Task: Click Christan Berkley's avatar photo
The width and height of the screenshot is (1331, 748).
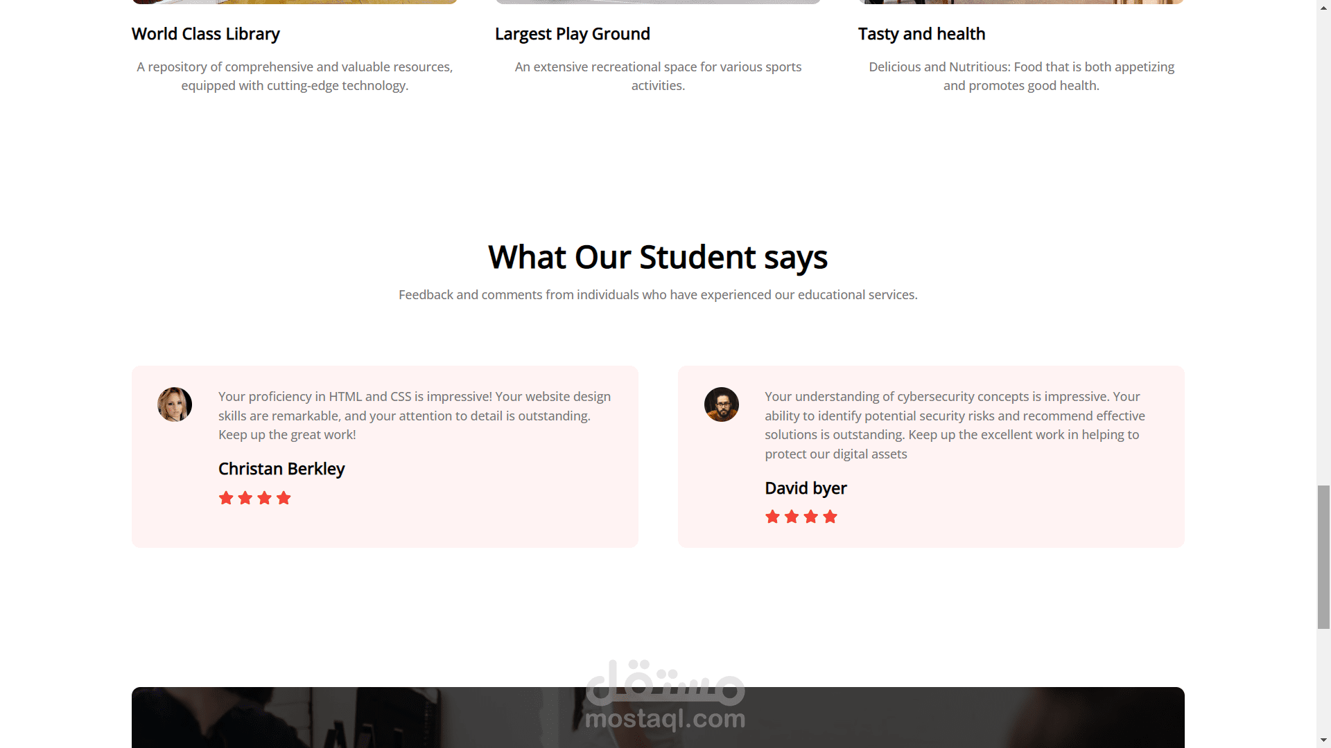Action: (x=175, y=404)
